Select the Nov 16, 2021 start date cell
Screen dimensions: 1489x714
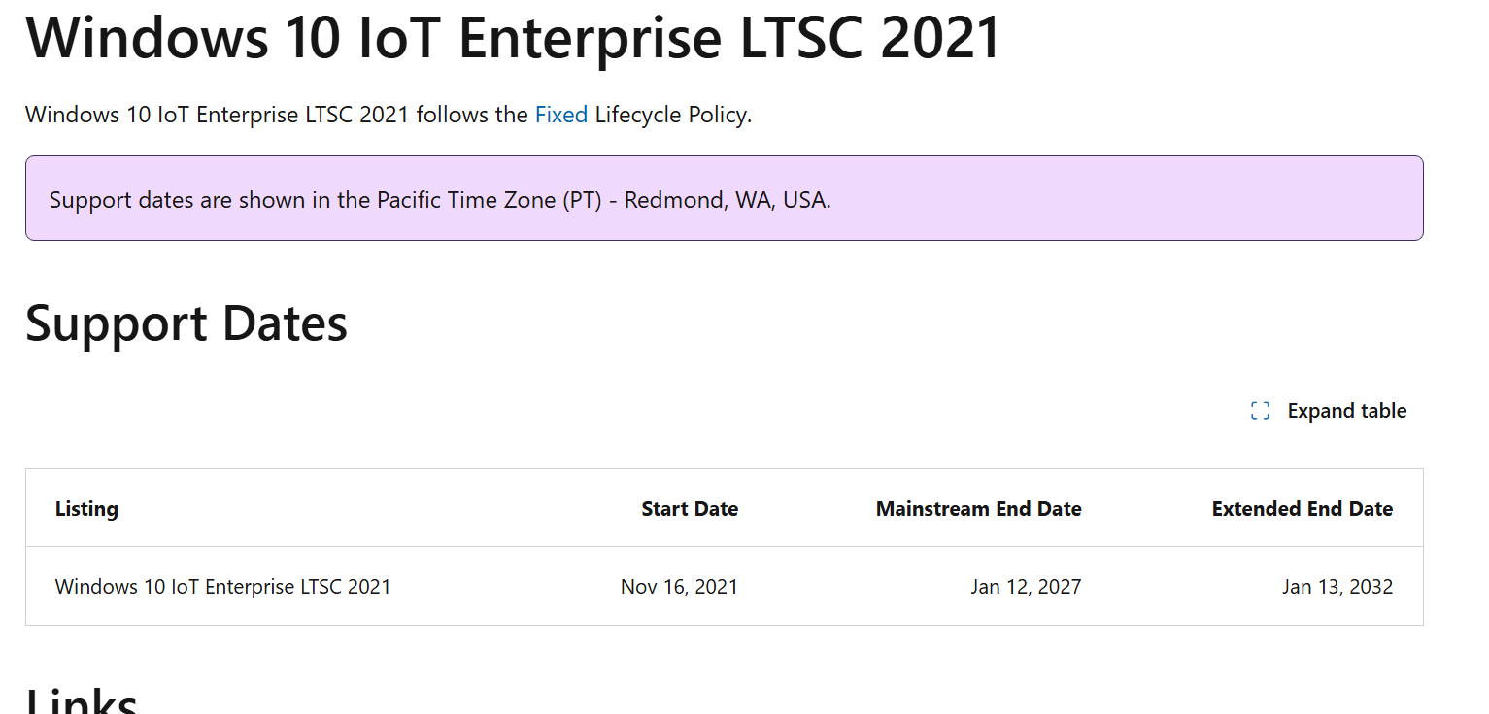679,587
